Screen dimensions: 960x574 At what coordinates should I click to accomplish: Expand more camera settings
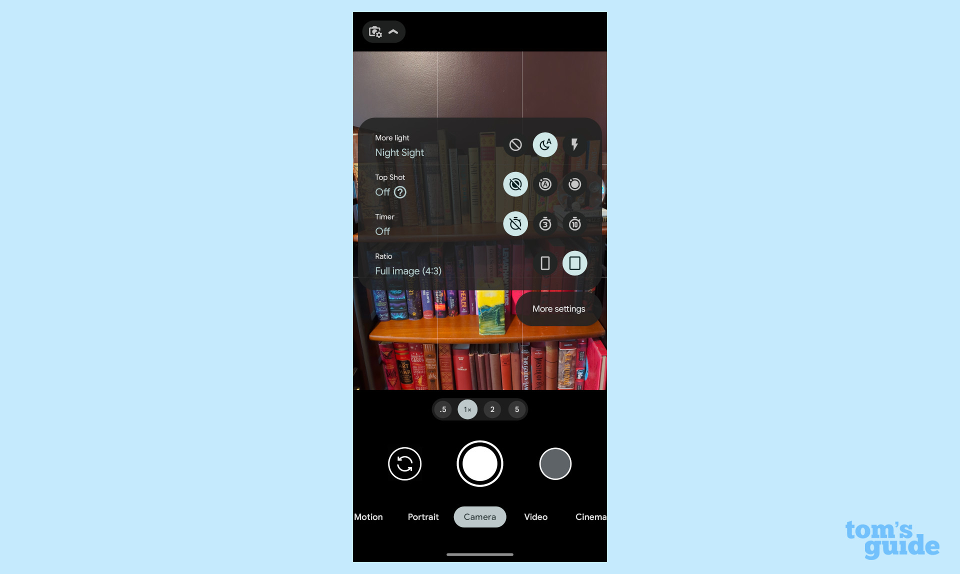(x=558, y=308)
